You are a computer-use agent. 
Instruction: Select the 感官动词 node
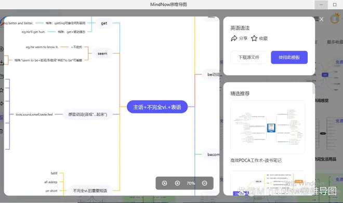click(88, 114)
